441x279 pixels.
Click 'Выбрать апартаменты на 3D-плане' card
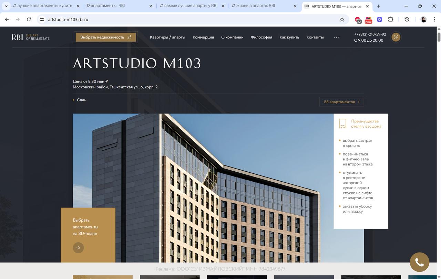88,235
